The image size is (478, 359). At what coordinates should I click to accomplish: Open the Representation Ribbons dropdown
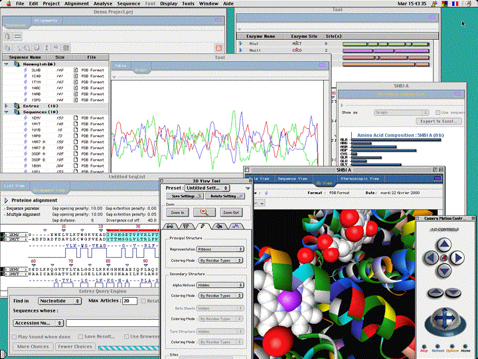coord(221,249)
